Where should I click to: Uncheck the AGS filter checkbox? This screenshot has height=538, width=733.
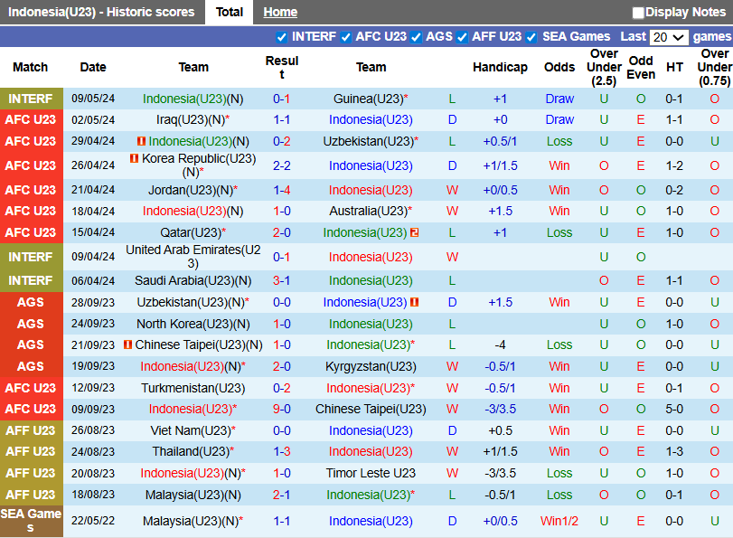(416, 37)
